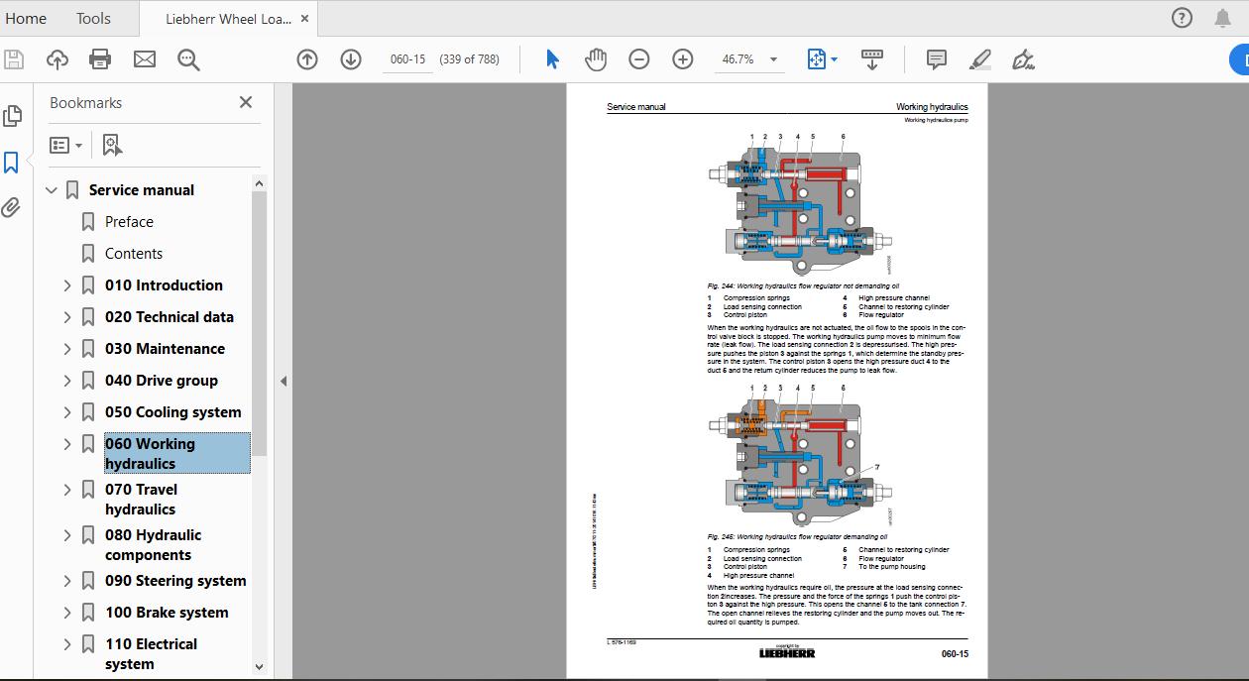Open the Print dialog
The image size is (1249, 681).
[99, 58]
